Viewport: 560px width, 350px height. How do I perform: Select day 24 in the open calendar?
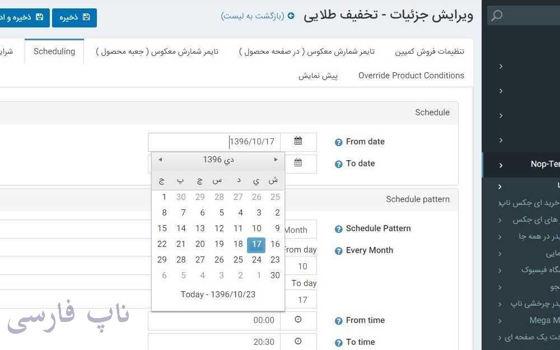click(256, 260)
